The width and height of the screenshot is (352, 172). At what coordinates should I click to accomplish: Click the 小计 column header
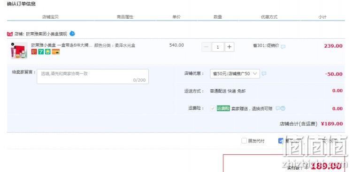322,17
